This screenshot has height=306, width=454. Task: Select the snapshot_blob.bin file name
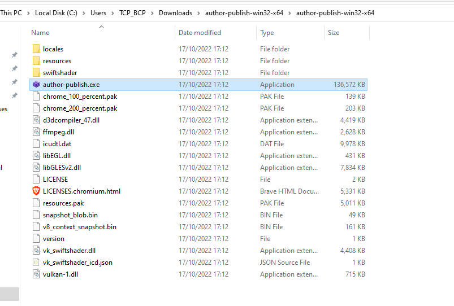(70, 215)
